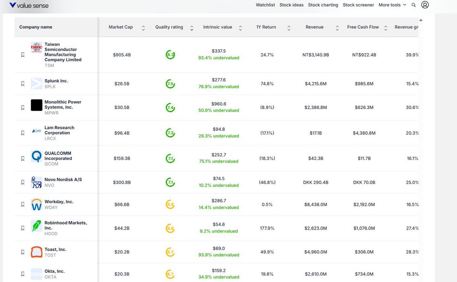457x282 pixels.
Task: Click Monolithic Power's 7.4 quality rating badge
Action: (170, 108)
